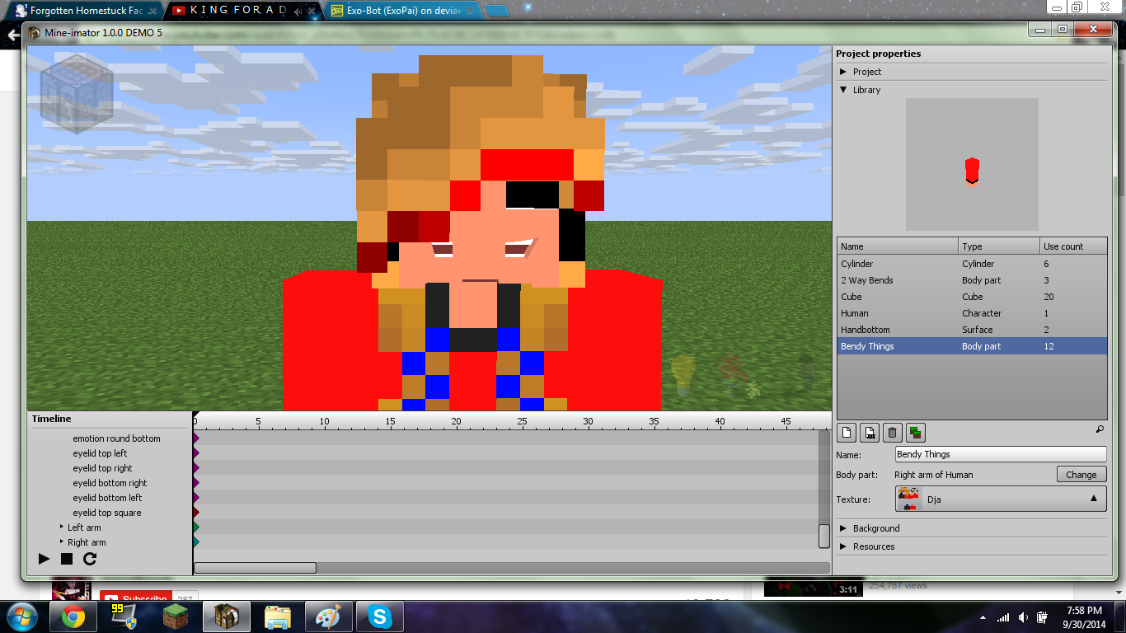1126x633 pixels.
Task: Go back in the Chrome window
Action: pyautogui.click(x=12, y=35)
